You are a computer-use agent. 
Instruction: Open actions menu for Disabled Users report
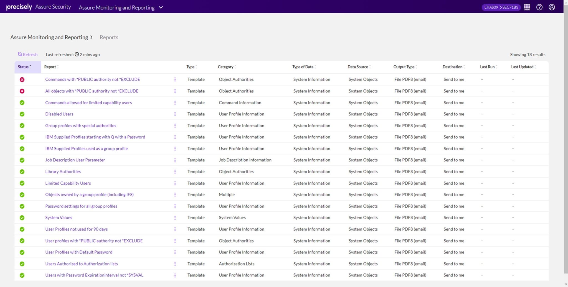(x=175, y=114)
